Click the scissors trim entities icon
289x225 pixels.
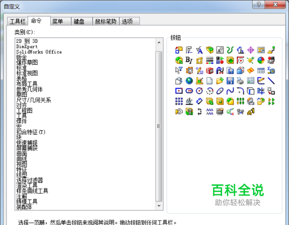[x=261, y=91]
